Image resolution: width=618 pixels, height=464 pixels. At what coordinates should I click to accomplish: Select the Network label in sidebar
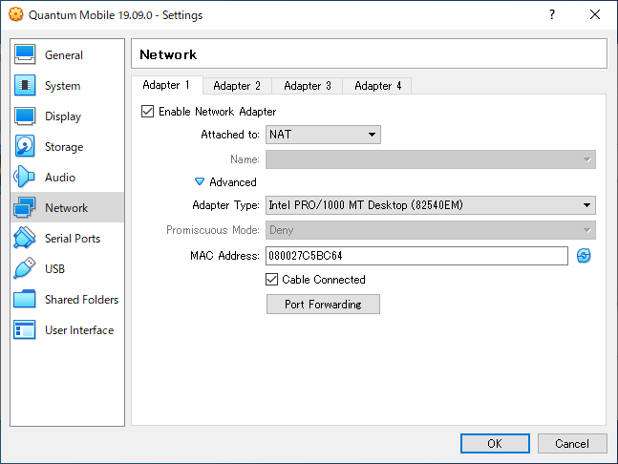tap(66, 208)
